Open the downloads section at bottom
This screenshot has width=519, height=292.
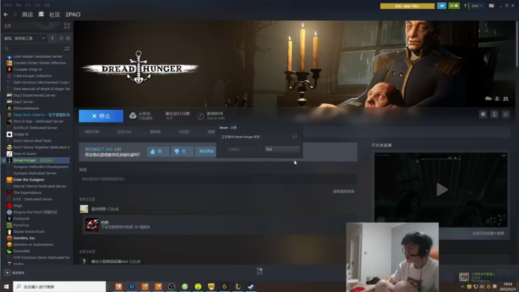coord(259,271)
